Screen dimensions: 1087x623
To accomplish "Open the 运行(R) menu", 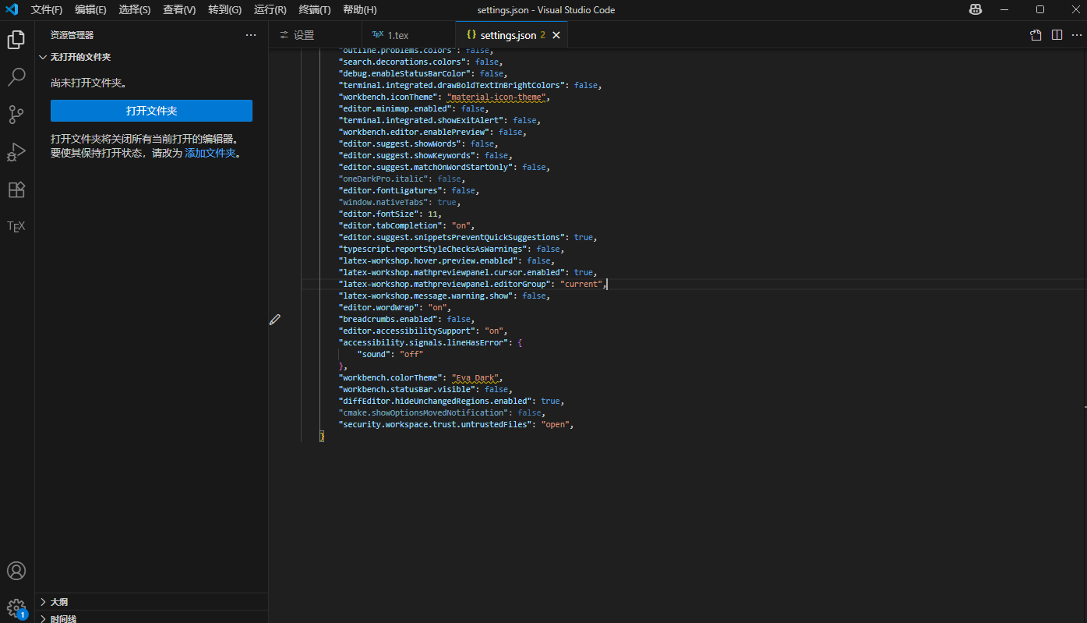I will click(x=270, y=10).
